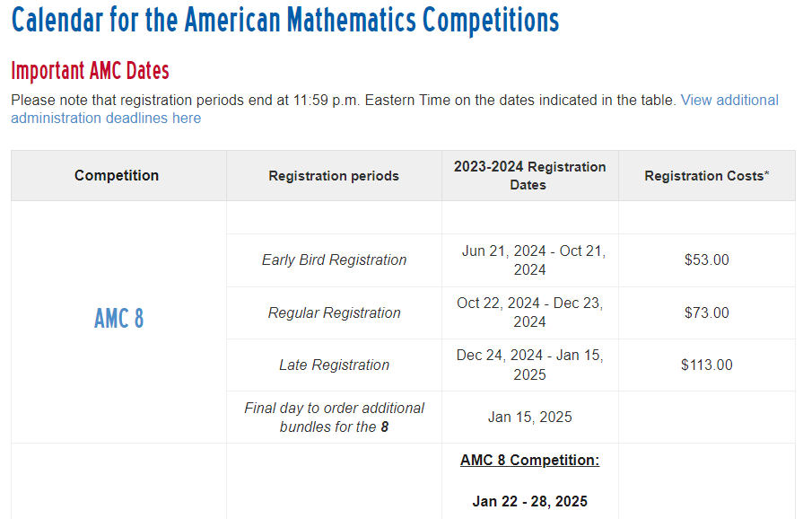Click the Important AMC Dates heading

coord(90,70)
